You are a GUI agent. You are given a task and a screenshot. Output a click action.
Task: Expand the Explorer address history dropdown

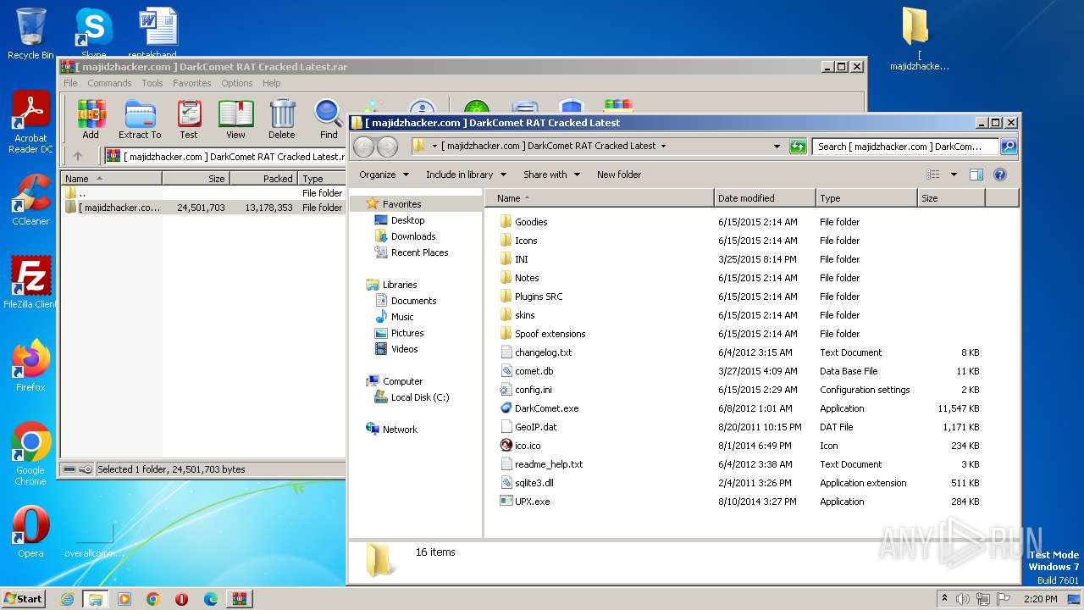[x=777, y=146]
